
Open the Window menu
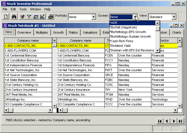35,9
